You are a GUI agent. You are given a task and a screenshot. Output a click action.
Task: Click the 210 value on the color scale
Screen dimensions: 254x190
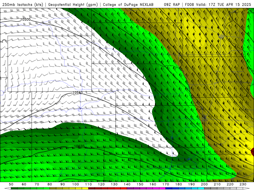coord(217,184)
